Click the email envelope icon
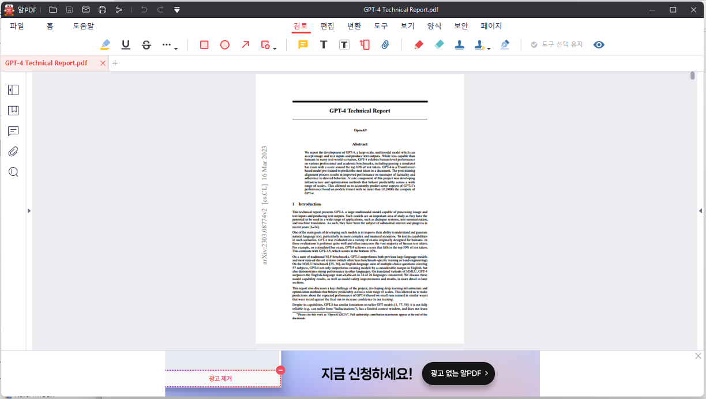 (86, 10)
